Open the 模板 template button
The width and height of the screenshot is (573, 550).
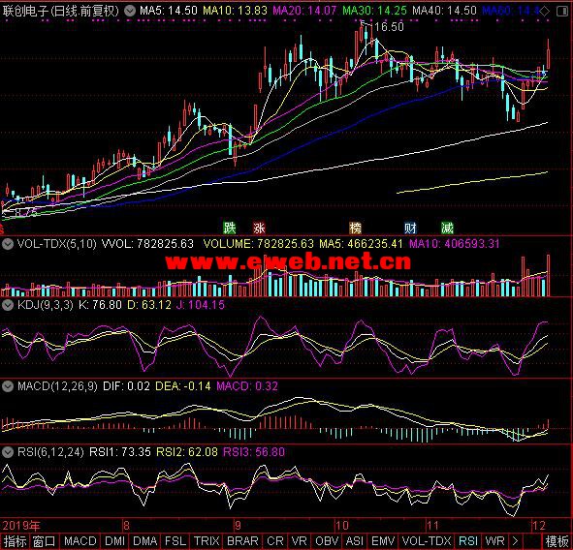click(x=557, y=541)
